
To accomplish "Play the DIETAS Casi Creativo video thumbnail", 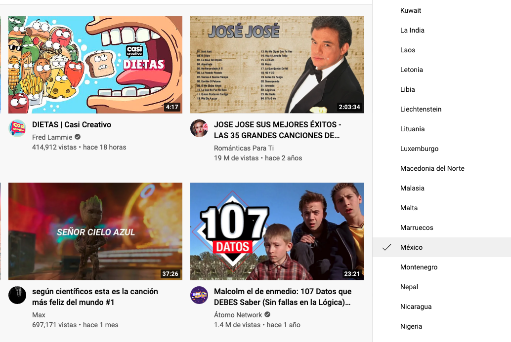I will coord(95,65).
